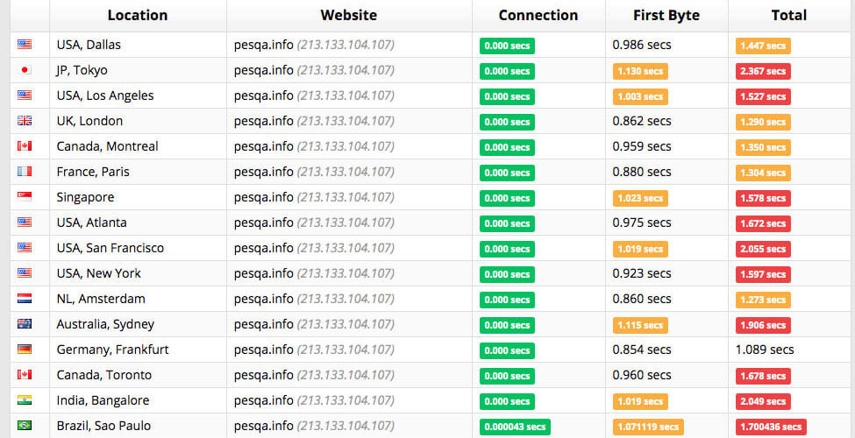The width and height of the screenshot is (855, 438).
Task: Select the 'UK, London' location text
Action: tap(90, 121)
